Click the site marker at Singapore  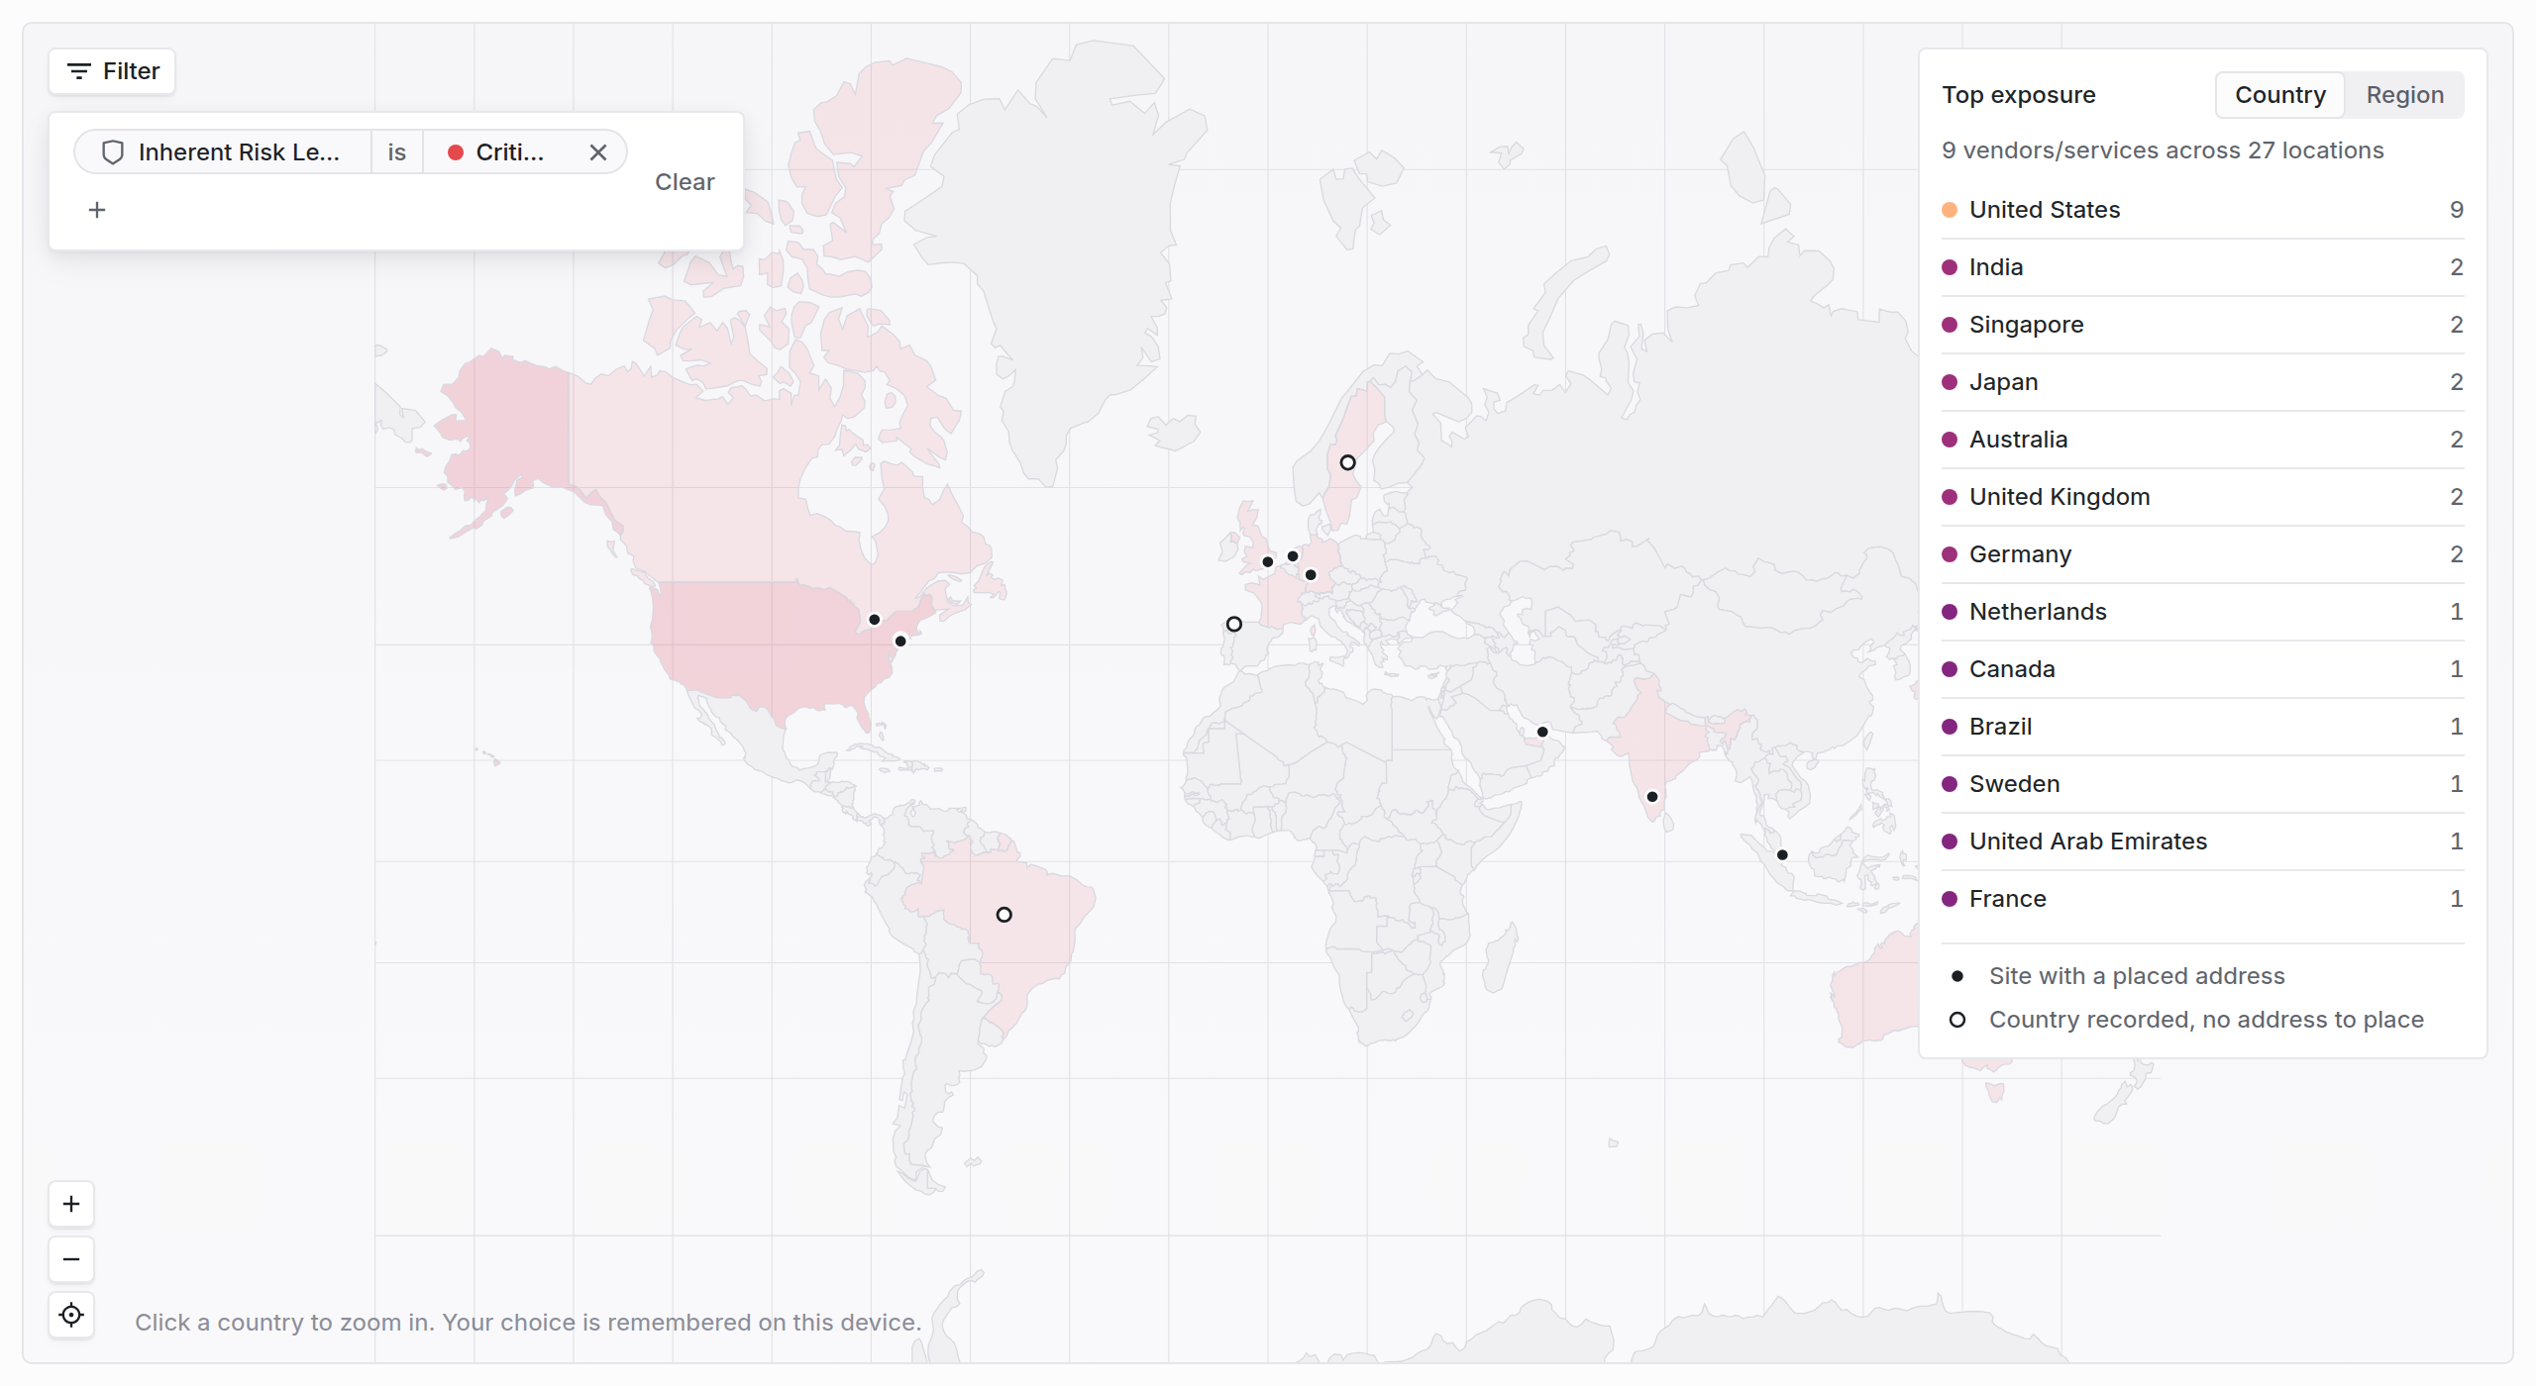click(x=1782, y=854)
